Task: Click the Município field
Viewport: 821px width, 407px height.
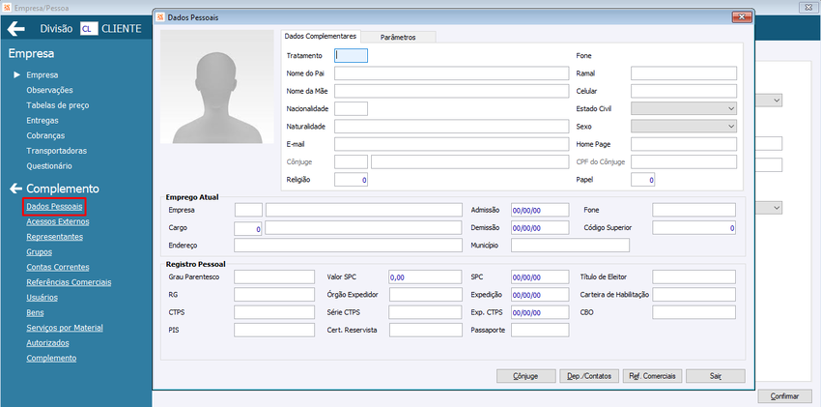Action: click(x=570, y=246)
